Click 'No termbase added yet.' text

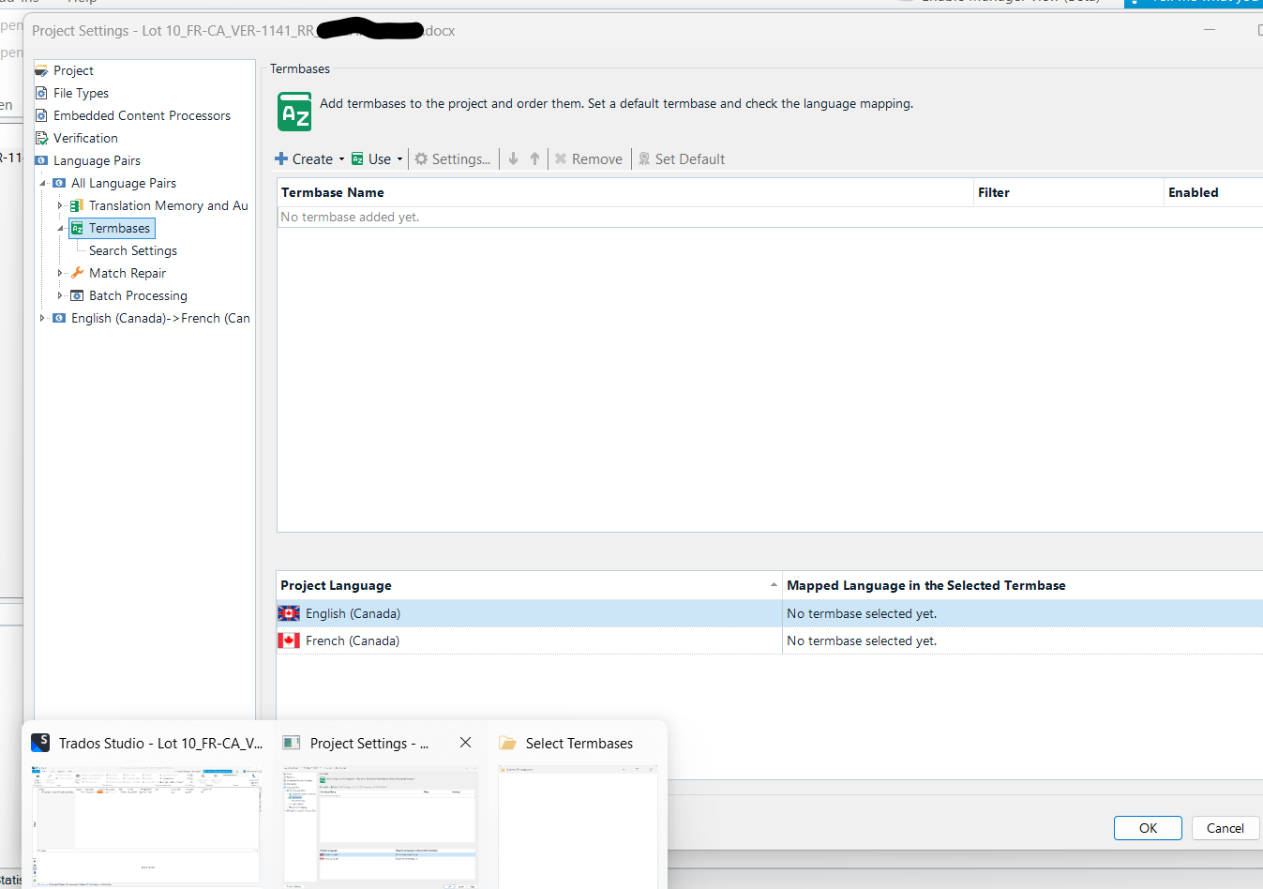pos(350,217)
